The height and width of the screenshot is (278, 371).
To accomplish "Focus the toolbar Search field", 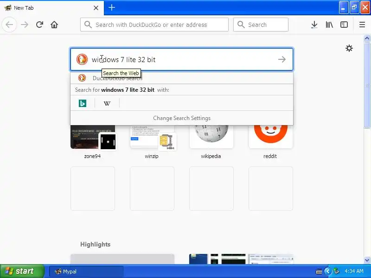I will click(261, 25).
